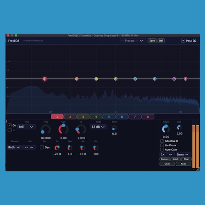Open the Presets dropdown
Screen dimensions: 205x205
click(x=133, y=41)
